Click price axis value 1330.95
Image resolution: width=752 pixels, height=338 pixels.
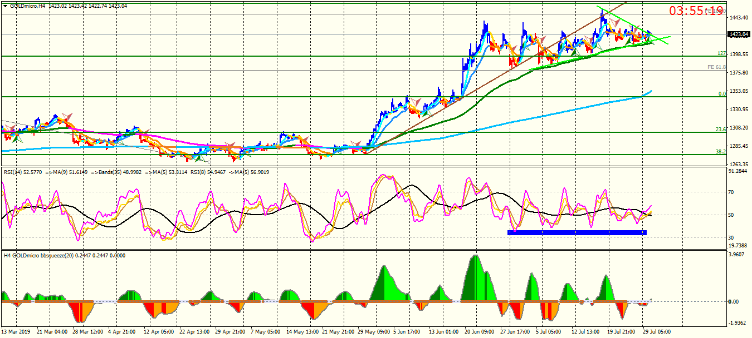(x=738, y=110)
